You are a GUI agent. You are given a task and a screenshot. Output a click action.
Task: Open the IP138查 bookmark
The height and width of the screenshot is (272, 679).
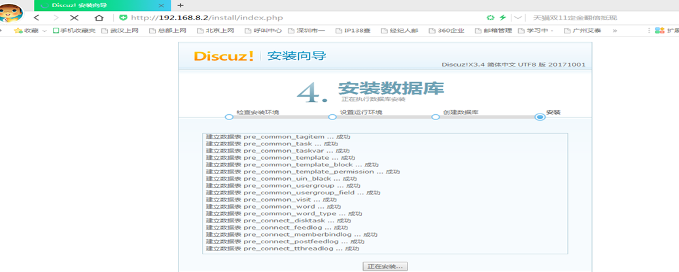click(x=353, y=30)
